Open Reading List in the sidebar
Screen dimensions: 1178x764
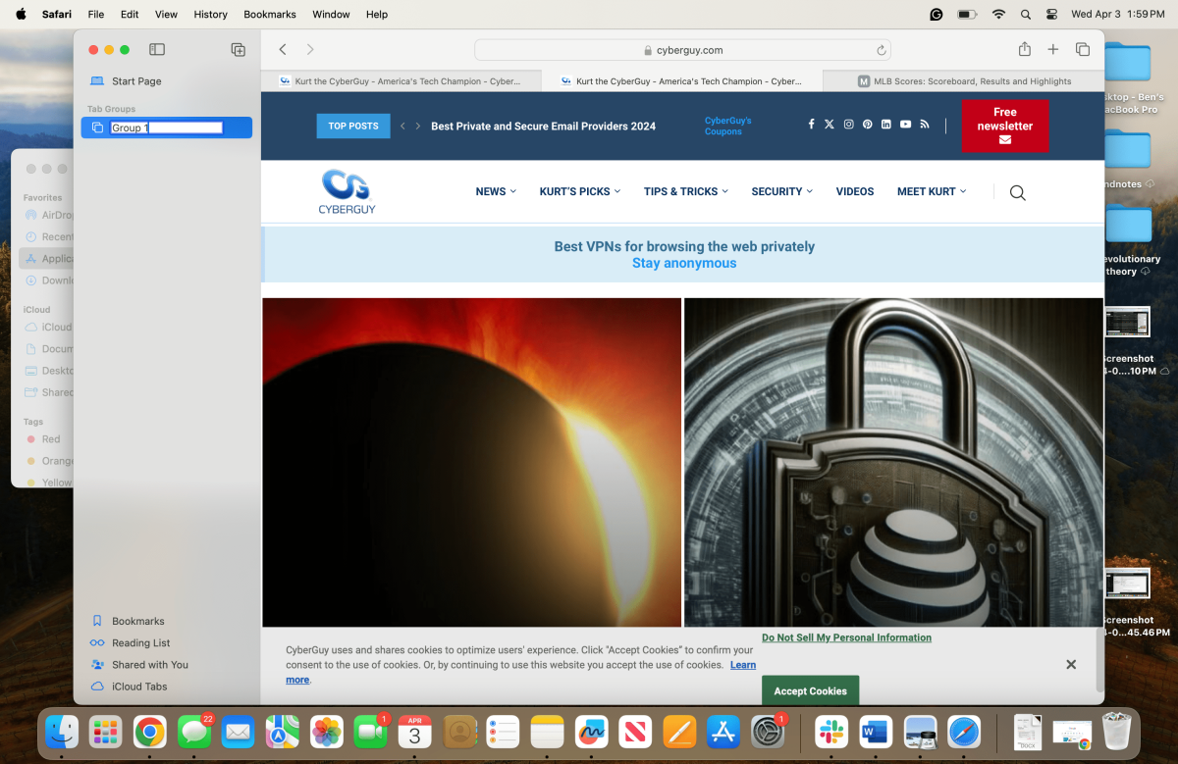tap(140, 642)
